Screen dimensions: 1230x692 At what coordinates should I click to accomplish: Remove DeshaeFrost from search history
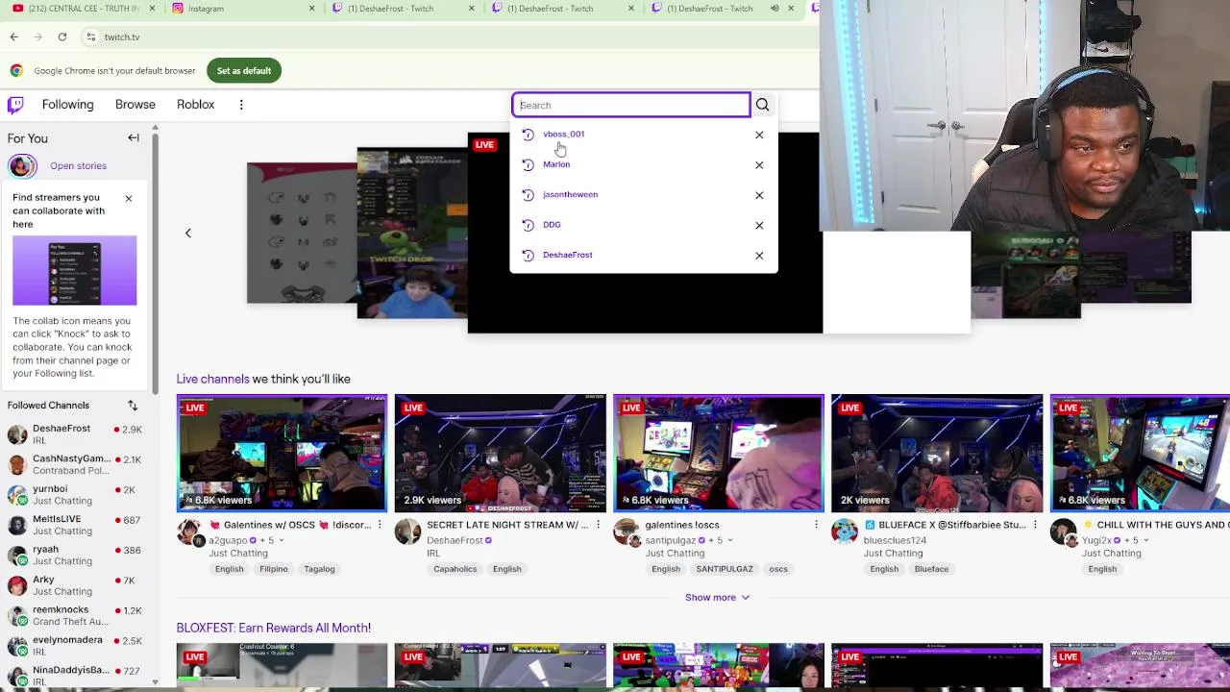coord(759,256)
